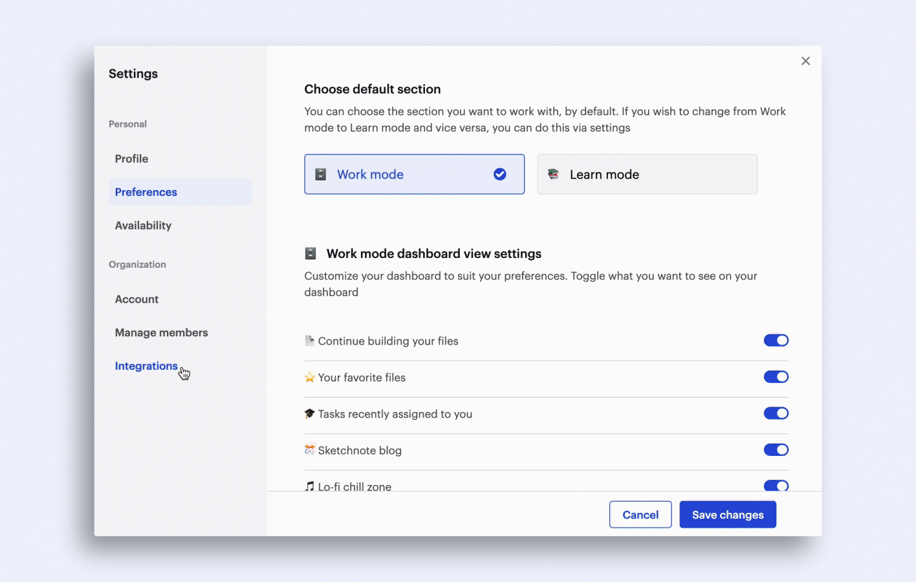Viewport: 916px width, 582px height.
Task: Click the graduation cap icon beside Tasks
Action: pos(309,413)
